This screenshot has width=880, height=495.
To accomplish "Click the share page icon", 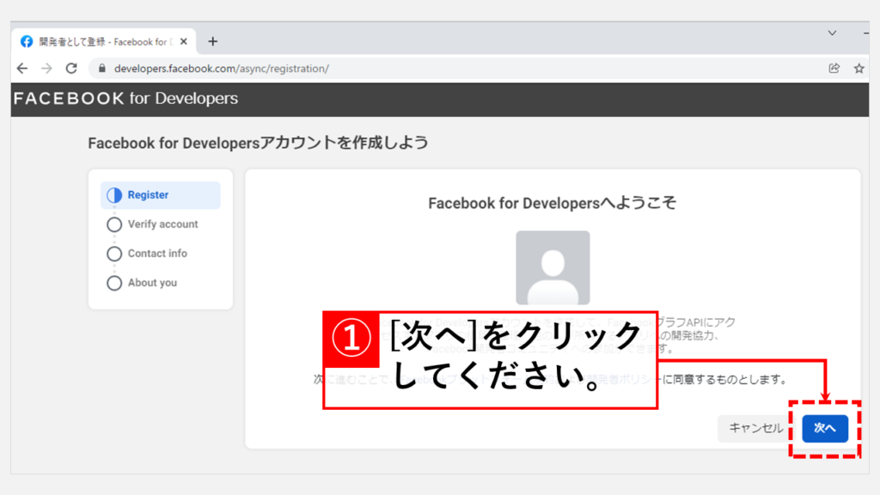I will pyautogui.click(x=834, y=68).
